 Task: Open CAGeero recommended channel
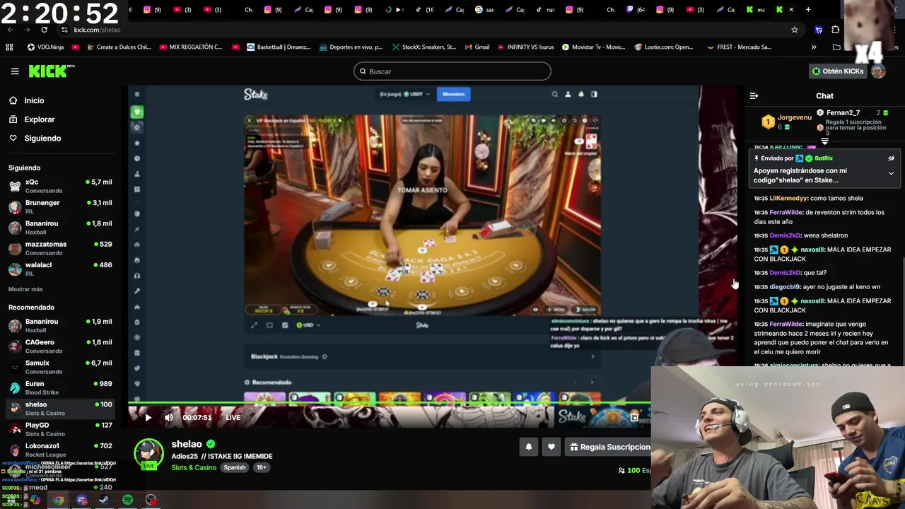pyautogui.click(x=60, y=346)
